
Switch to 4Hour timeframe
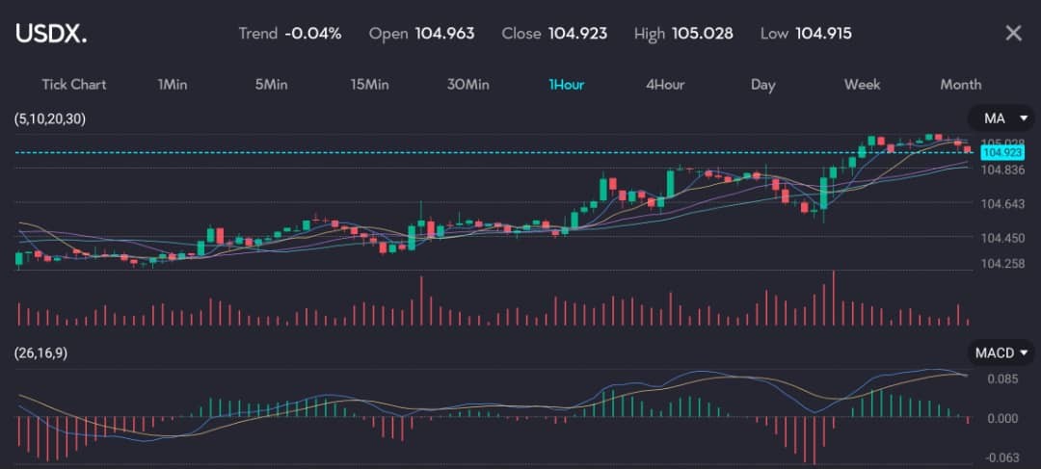click(665, 85)
